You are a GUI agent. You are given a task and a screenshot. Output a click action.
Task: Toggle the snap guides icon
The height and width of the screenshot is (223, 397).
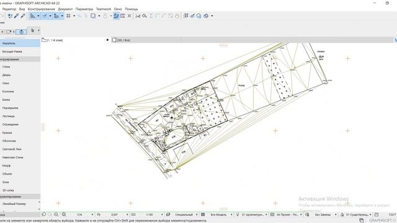45,16
